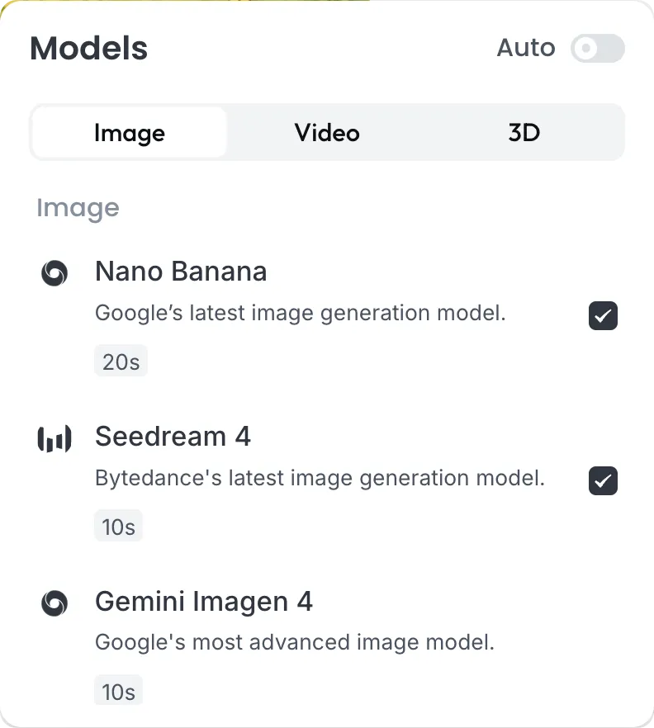This screenshot has height=728, width=654.
Task: Select the Nano Banana model title
Action: (181, 271)
